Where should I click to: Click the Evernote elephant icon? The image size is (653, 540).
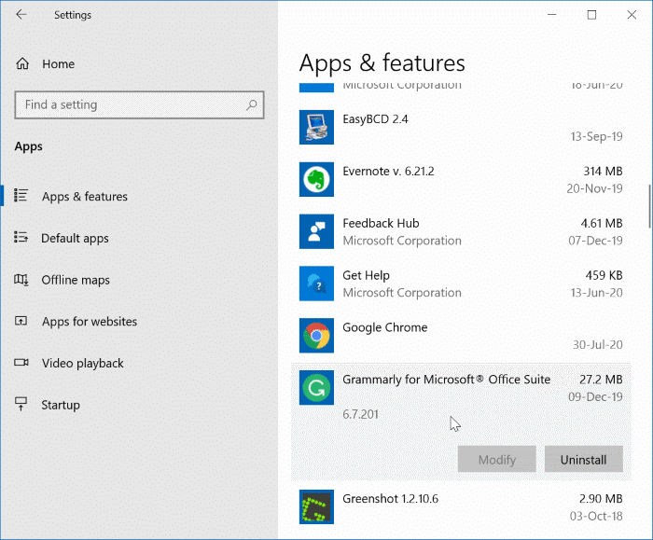(316, 179)
